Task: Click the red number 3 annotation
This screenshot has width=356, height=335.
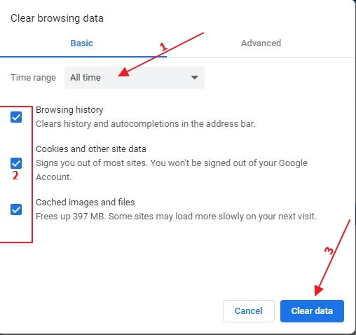Action: point(329,251)
